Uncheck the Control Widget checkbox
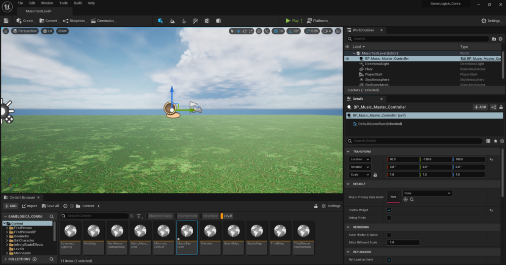The height and width of the screenshot is (265, 506). 389,210
